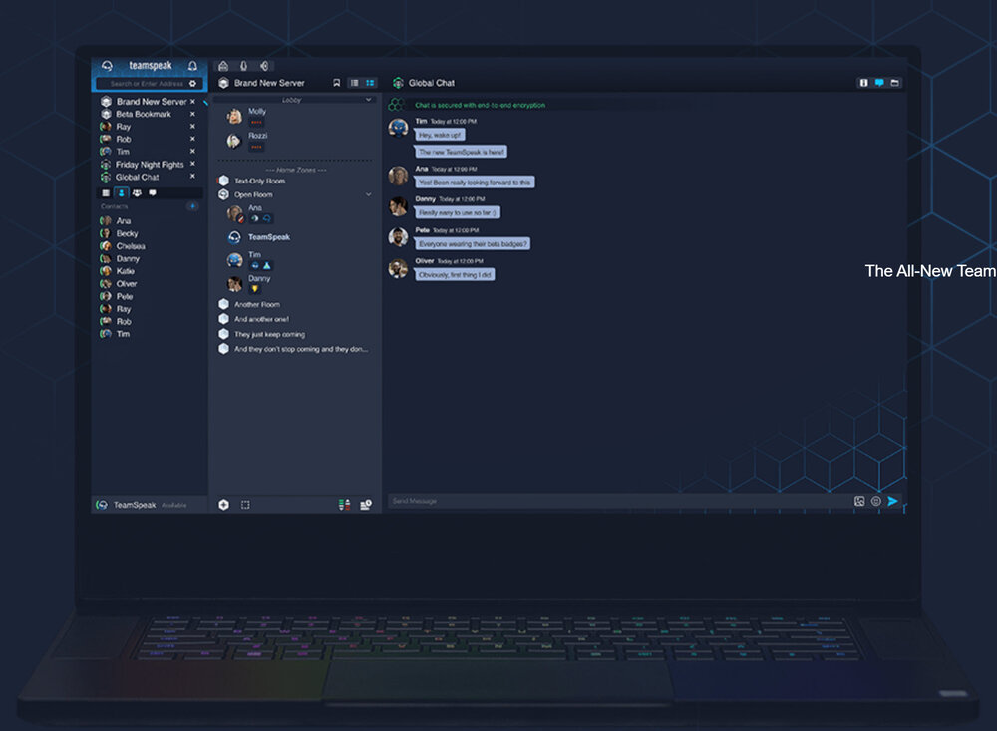The image size is (997, 731).
Task: Open contact Chelsea
Action: tap(123, 246)
